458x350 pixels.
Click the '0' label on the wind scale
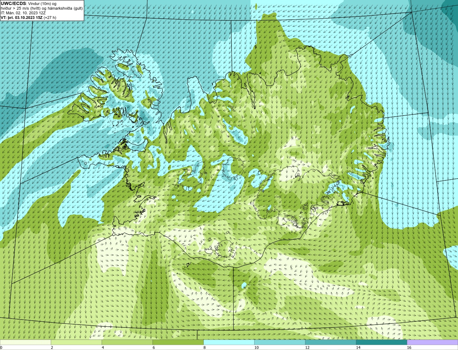coord(1,347)
